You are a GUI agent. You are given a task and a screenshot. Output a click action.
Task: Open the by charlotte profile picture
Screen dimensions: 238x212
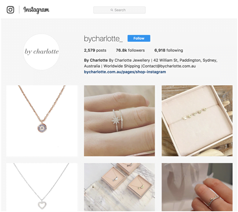click(42, 52)
